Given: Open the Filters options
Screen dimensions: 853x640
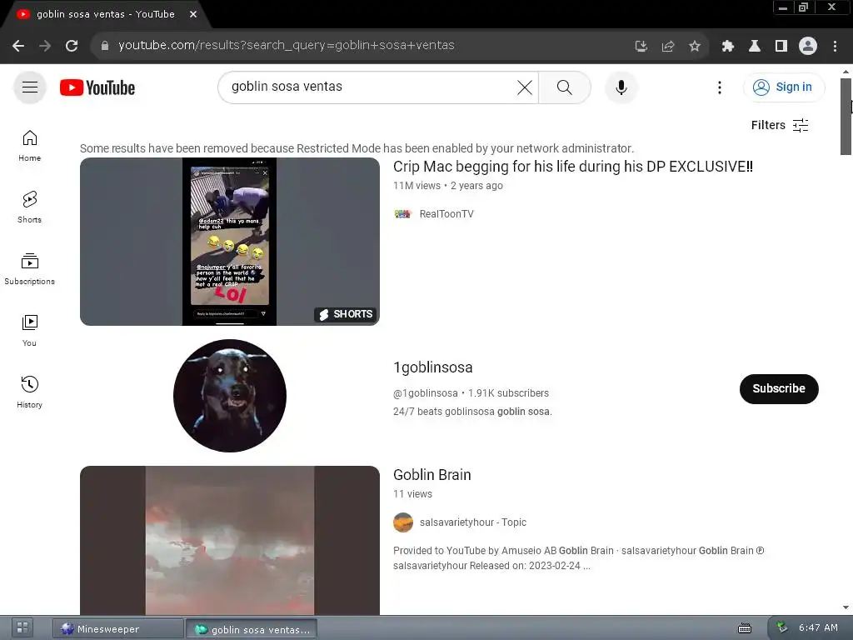Looking at the screenshot, I should click(x=780, y=125).
